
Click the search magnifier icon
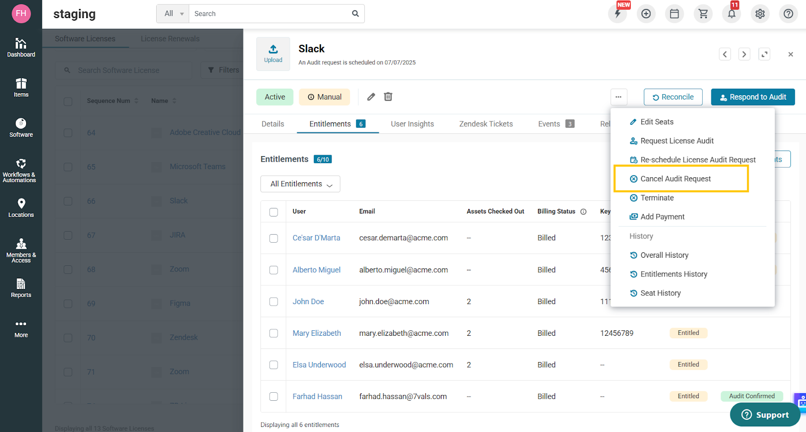[x=355, y=14]
